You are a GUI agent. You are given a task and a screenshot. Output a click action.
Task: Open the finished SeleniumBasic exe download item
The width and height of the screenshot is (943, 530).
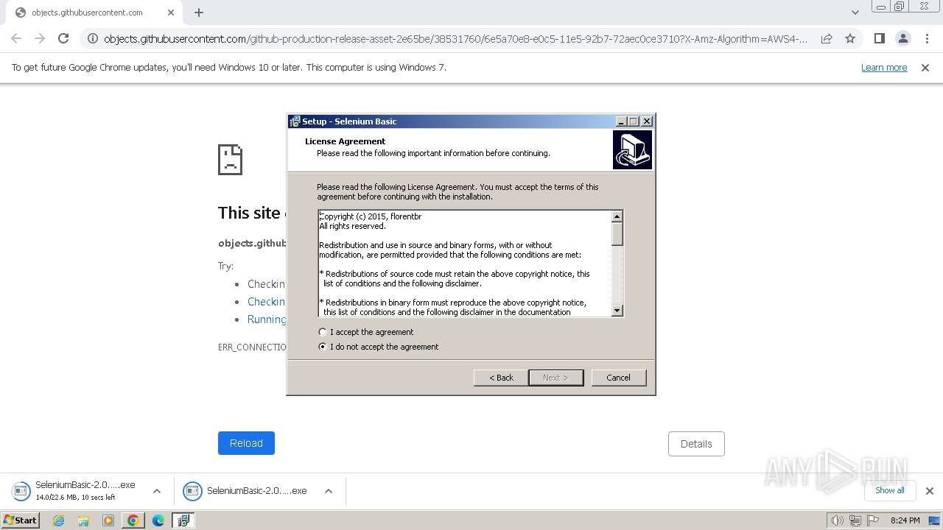pyautogui.click(x=248, y=490)
